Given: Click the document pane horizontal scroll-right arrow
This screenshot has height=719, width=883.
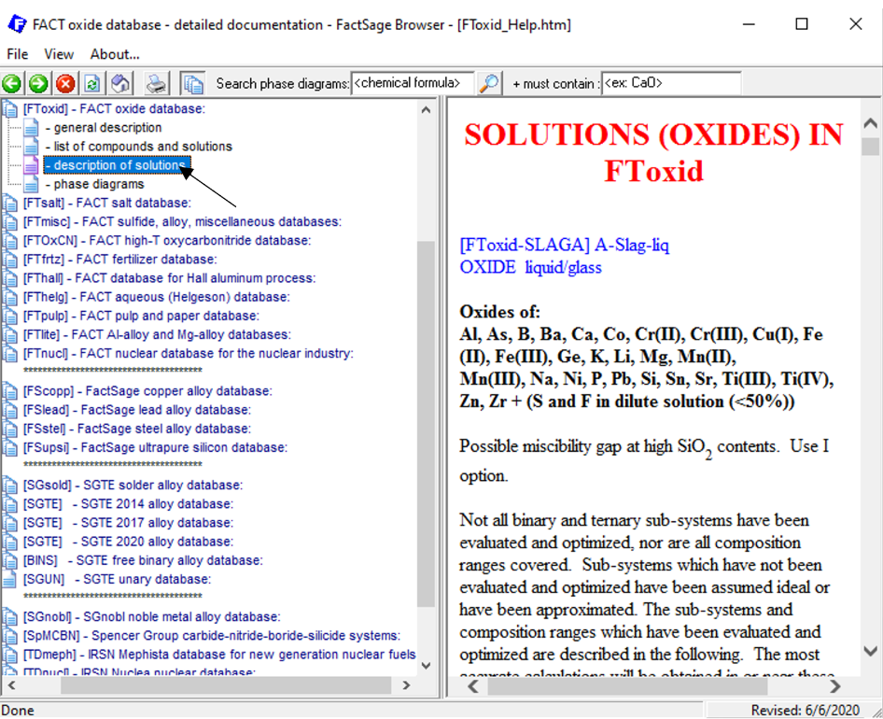Looking at the screenshot, I should (x=835, y=686).
